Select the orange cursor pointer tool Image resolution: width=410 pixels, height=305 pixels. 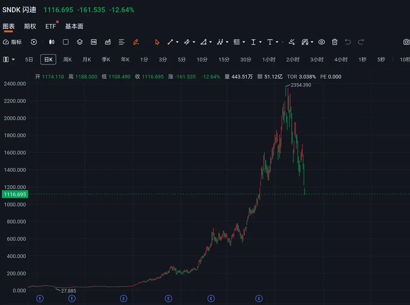(x=157, y=42)
